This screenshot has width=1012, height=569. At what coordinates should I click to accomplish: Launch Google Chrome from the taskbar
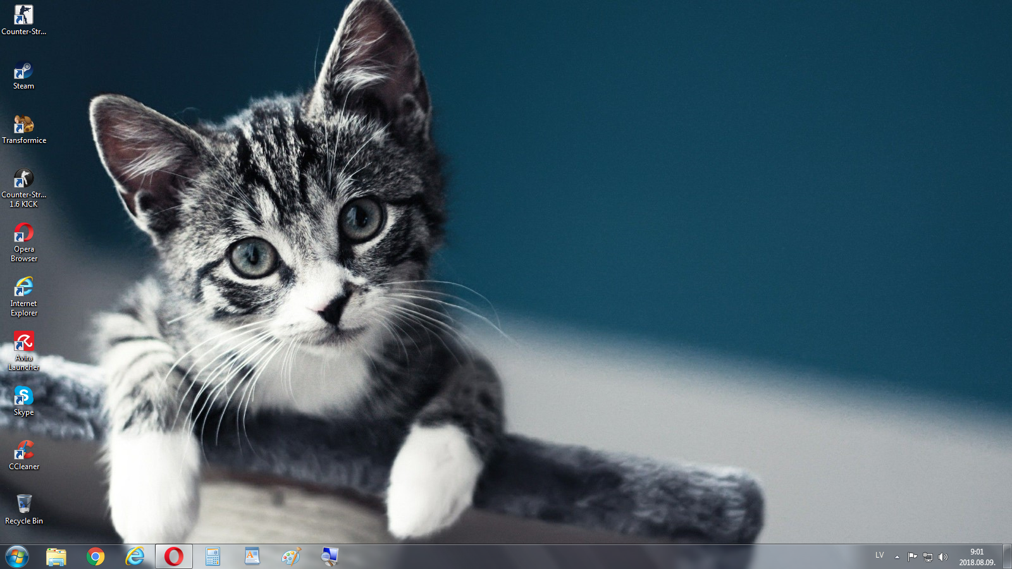pyautogui.click(x=96, y=557)
